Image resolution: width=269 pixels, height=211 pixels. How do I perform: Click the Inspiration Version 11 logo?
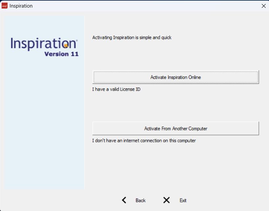(x=44, y=47)
